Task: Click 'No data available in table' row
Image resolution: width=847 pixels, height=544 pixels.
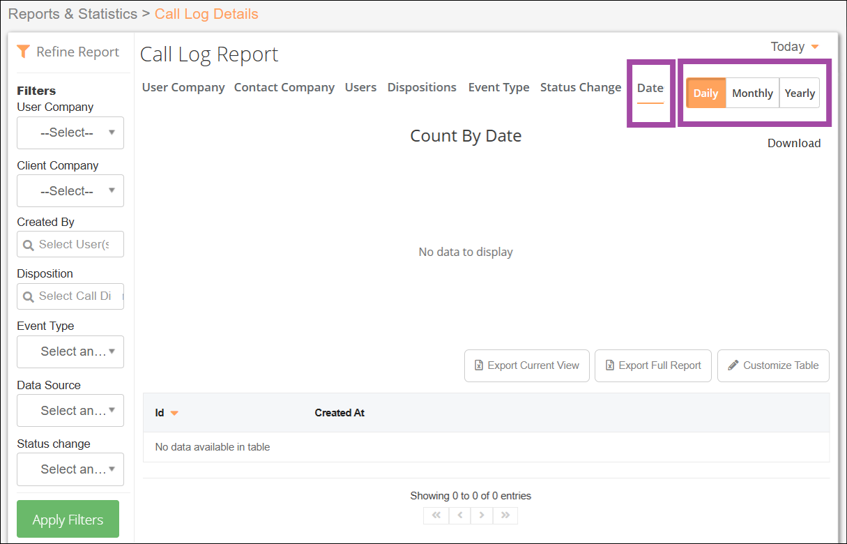Action: point(486,447)
